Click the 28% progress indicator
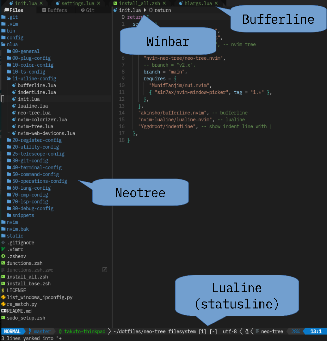This screenshot has width=327, height=341. pyautogui.click(x=295, y=331)
